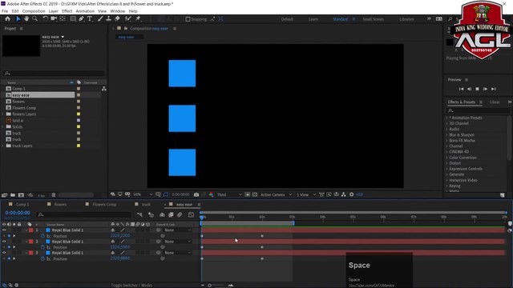
Task: Select the Roto Brush tool
Action: [128, 19]
